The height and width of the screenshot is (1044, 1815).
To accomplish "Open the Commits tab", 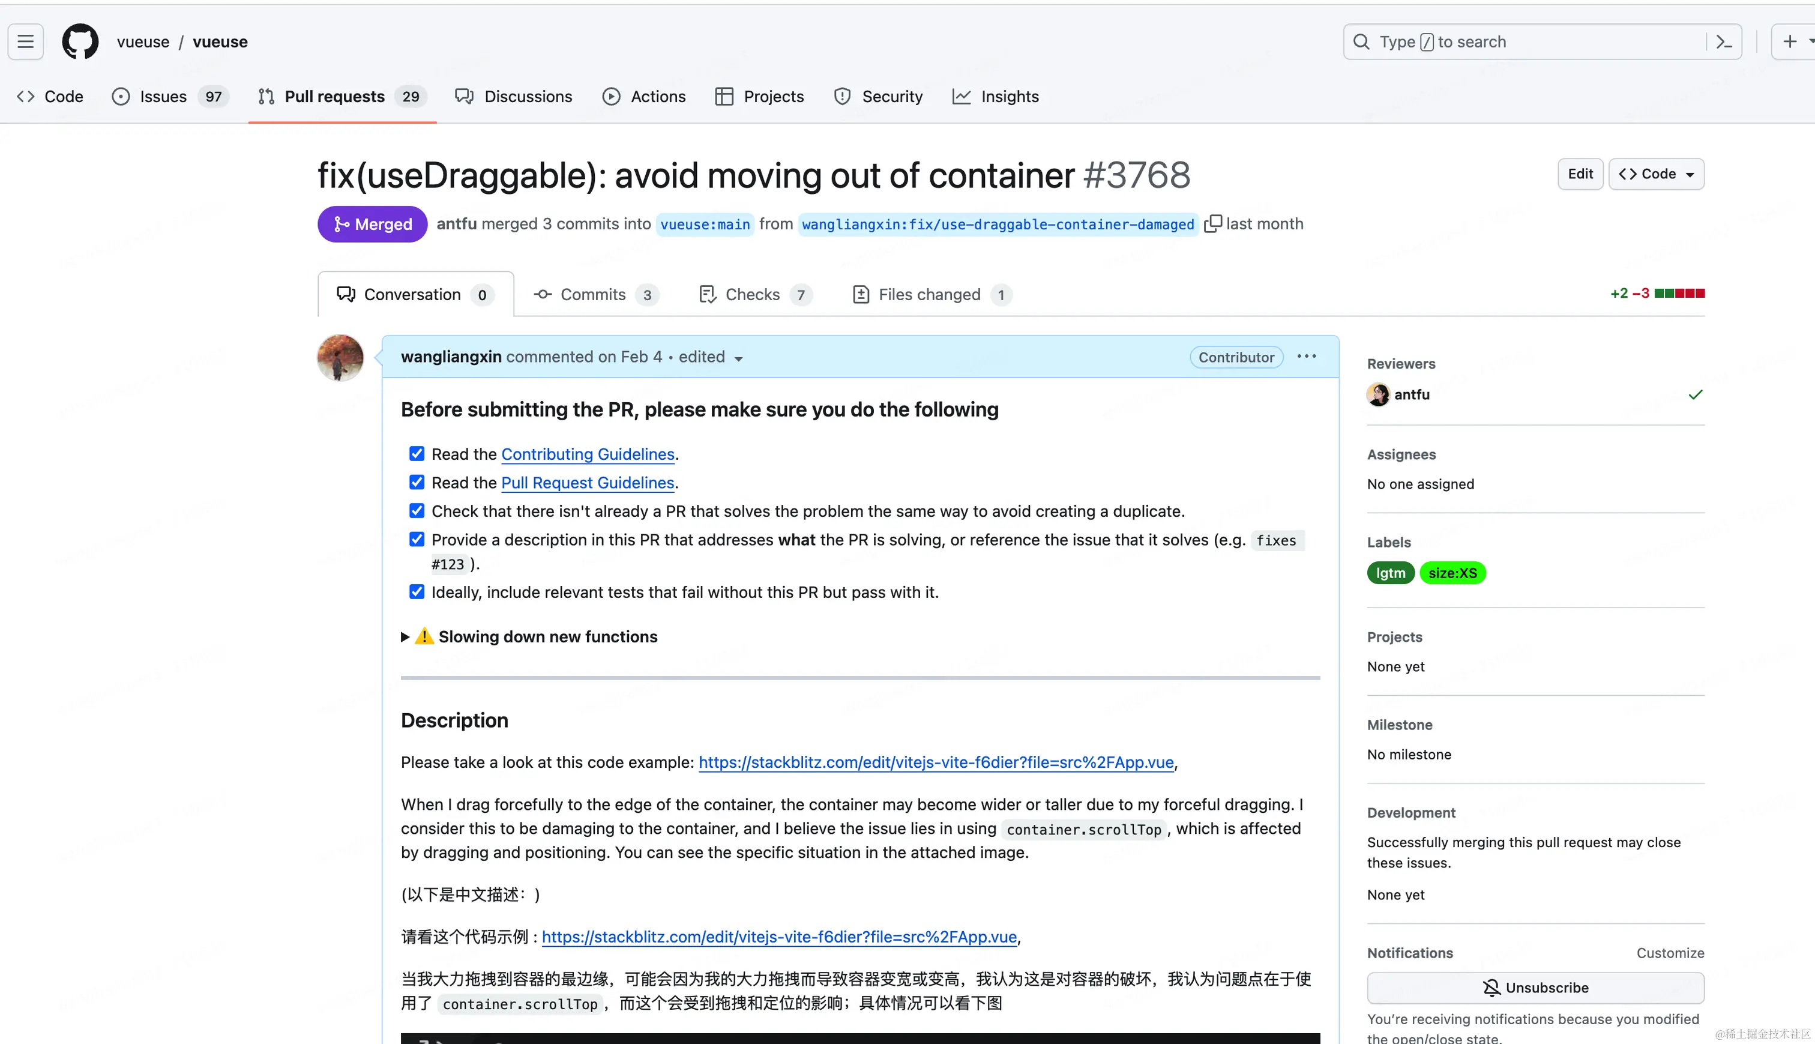I will pyautogui.click(x=594, y=295).
